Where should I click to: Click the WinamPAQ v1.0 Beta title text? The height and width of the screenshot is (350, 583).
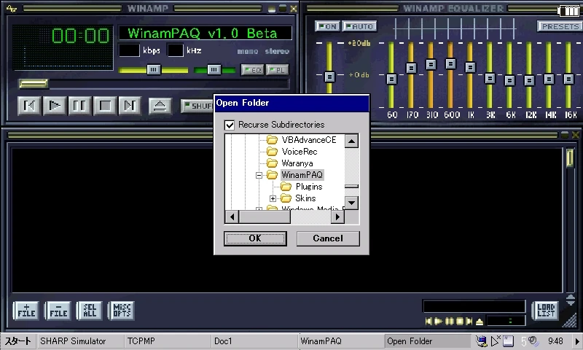[x=203, y=34]
